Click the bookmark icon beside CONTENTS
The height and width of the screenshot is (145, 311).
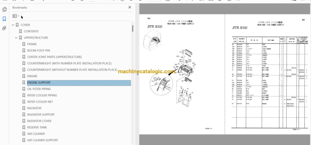click(x=20, y=31)
